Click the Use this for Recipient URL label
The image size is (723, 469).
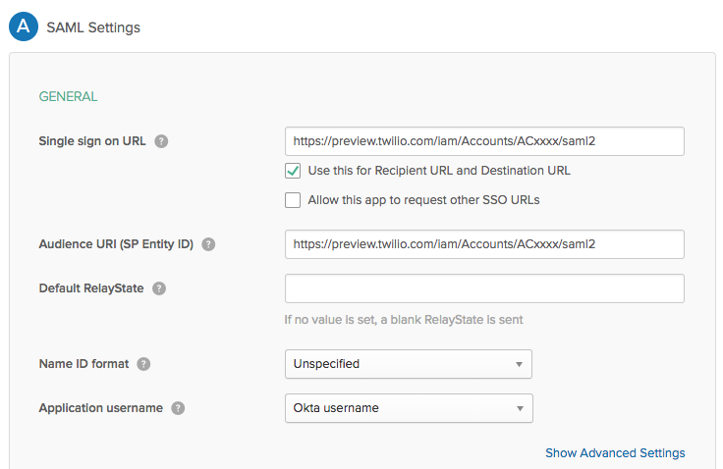[439, 171]
